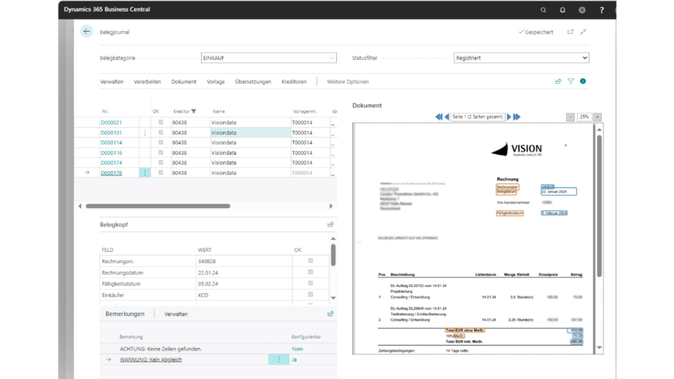Go back with the arrow button

(x=86, y=32)
